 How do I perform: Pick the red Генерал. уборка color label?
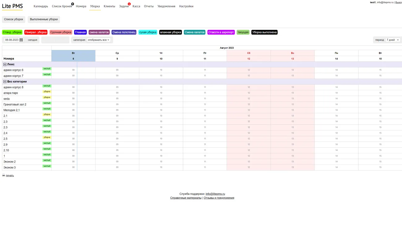point(36,32)
